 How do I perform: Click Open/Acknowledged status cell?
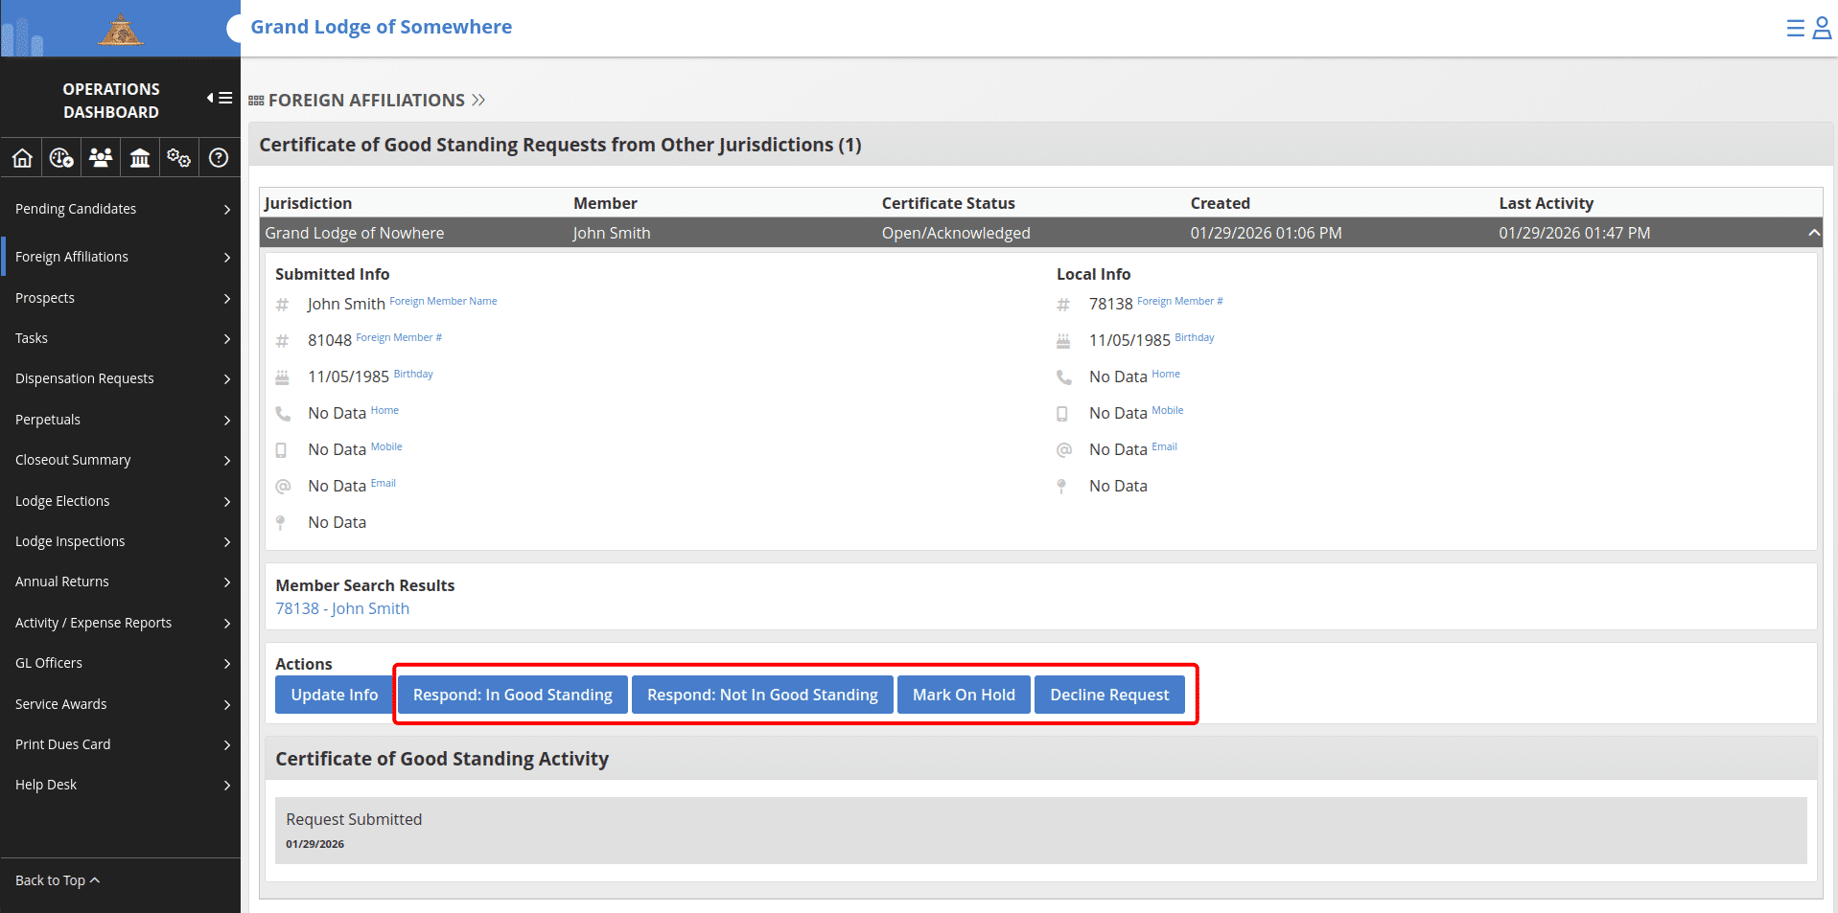click(x=956, y=233)
